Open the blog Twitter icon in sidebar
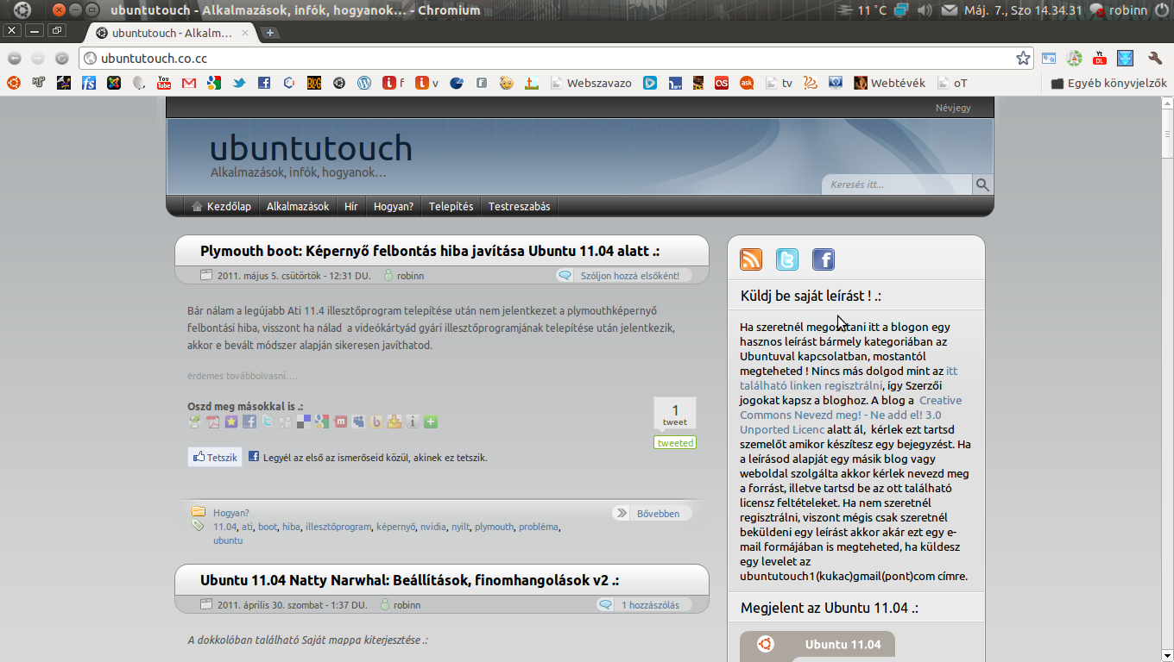The image size is (1174, 662). pos(787,259)
